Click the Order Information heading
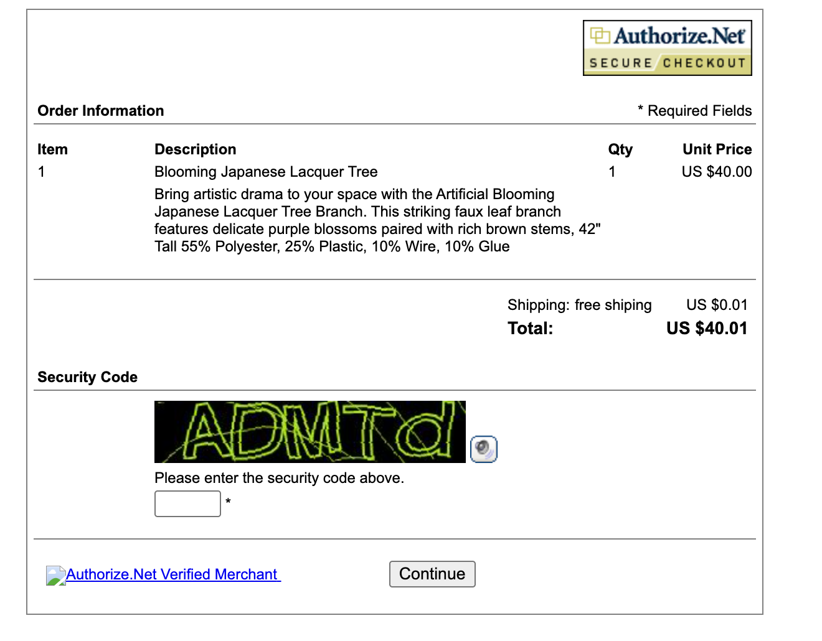This screenshot has width=822, height=641. pyautogui.click(x=101, y=111)
